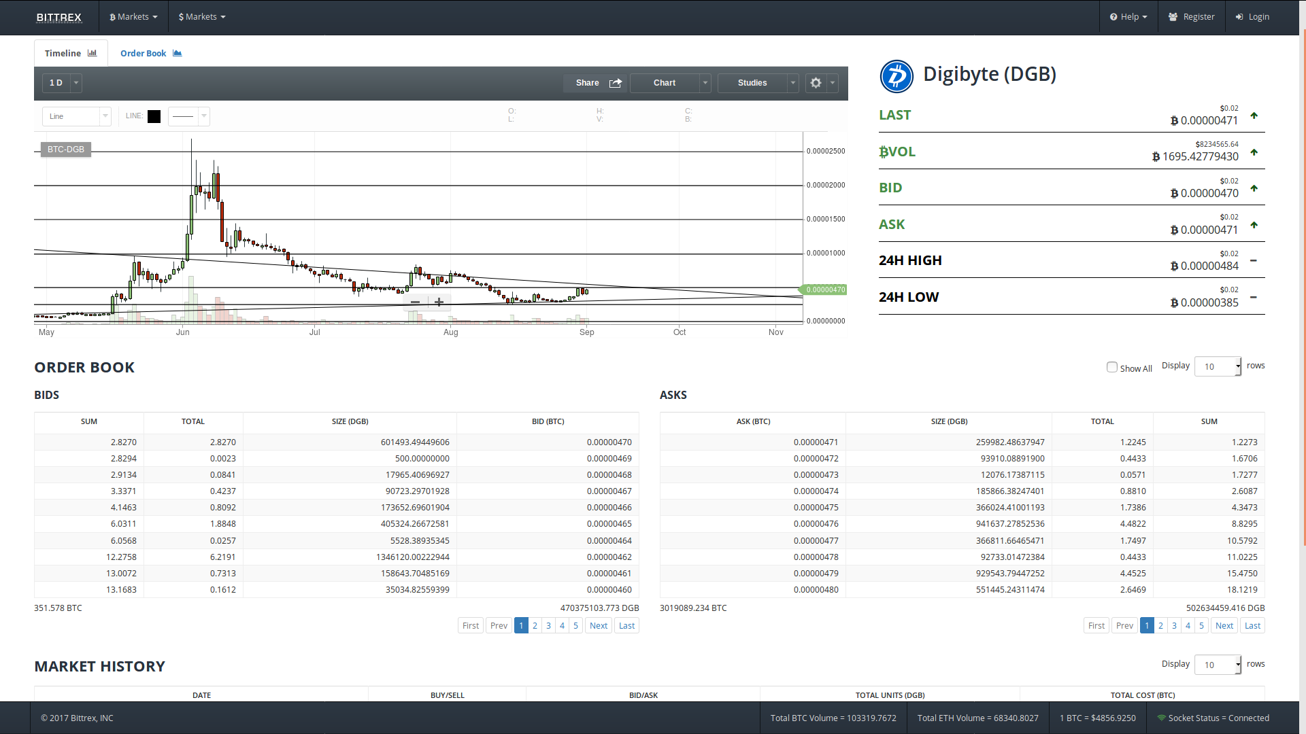Click the LAST price up arrow icon
This screenshot has height=734, width=1306.
[1254, 116]
